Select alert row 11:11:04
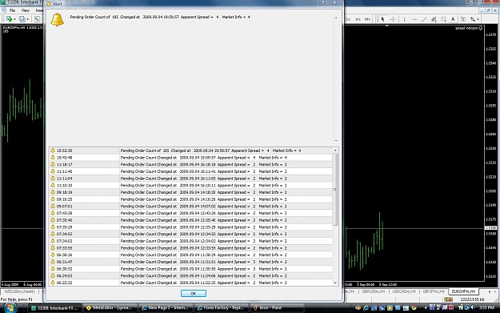The height and width of the screenshot is (313, 500). coord(190,179)
